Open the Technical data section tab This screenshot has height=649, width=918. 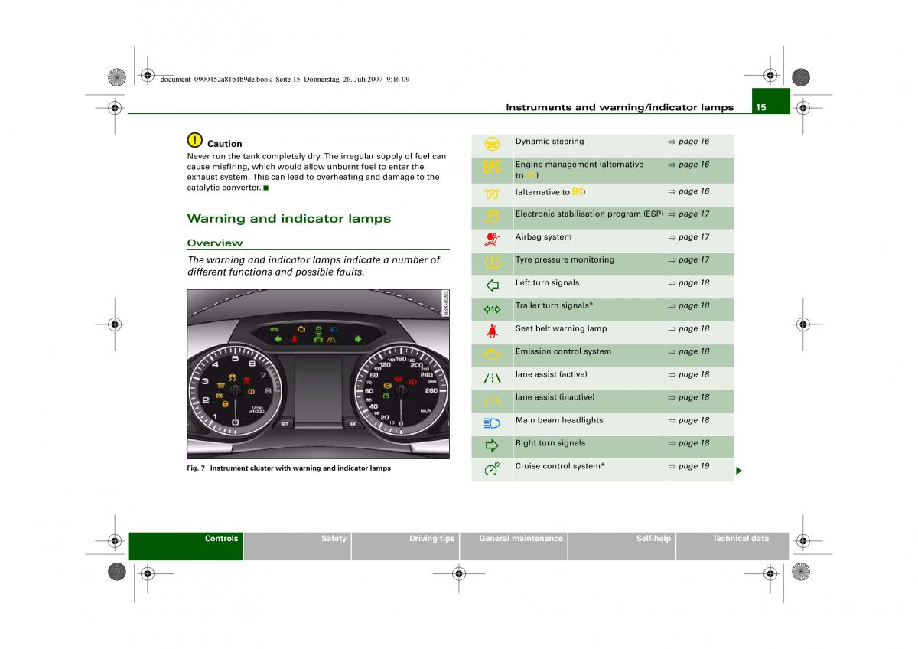click(733, 546)
